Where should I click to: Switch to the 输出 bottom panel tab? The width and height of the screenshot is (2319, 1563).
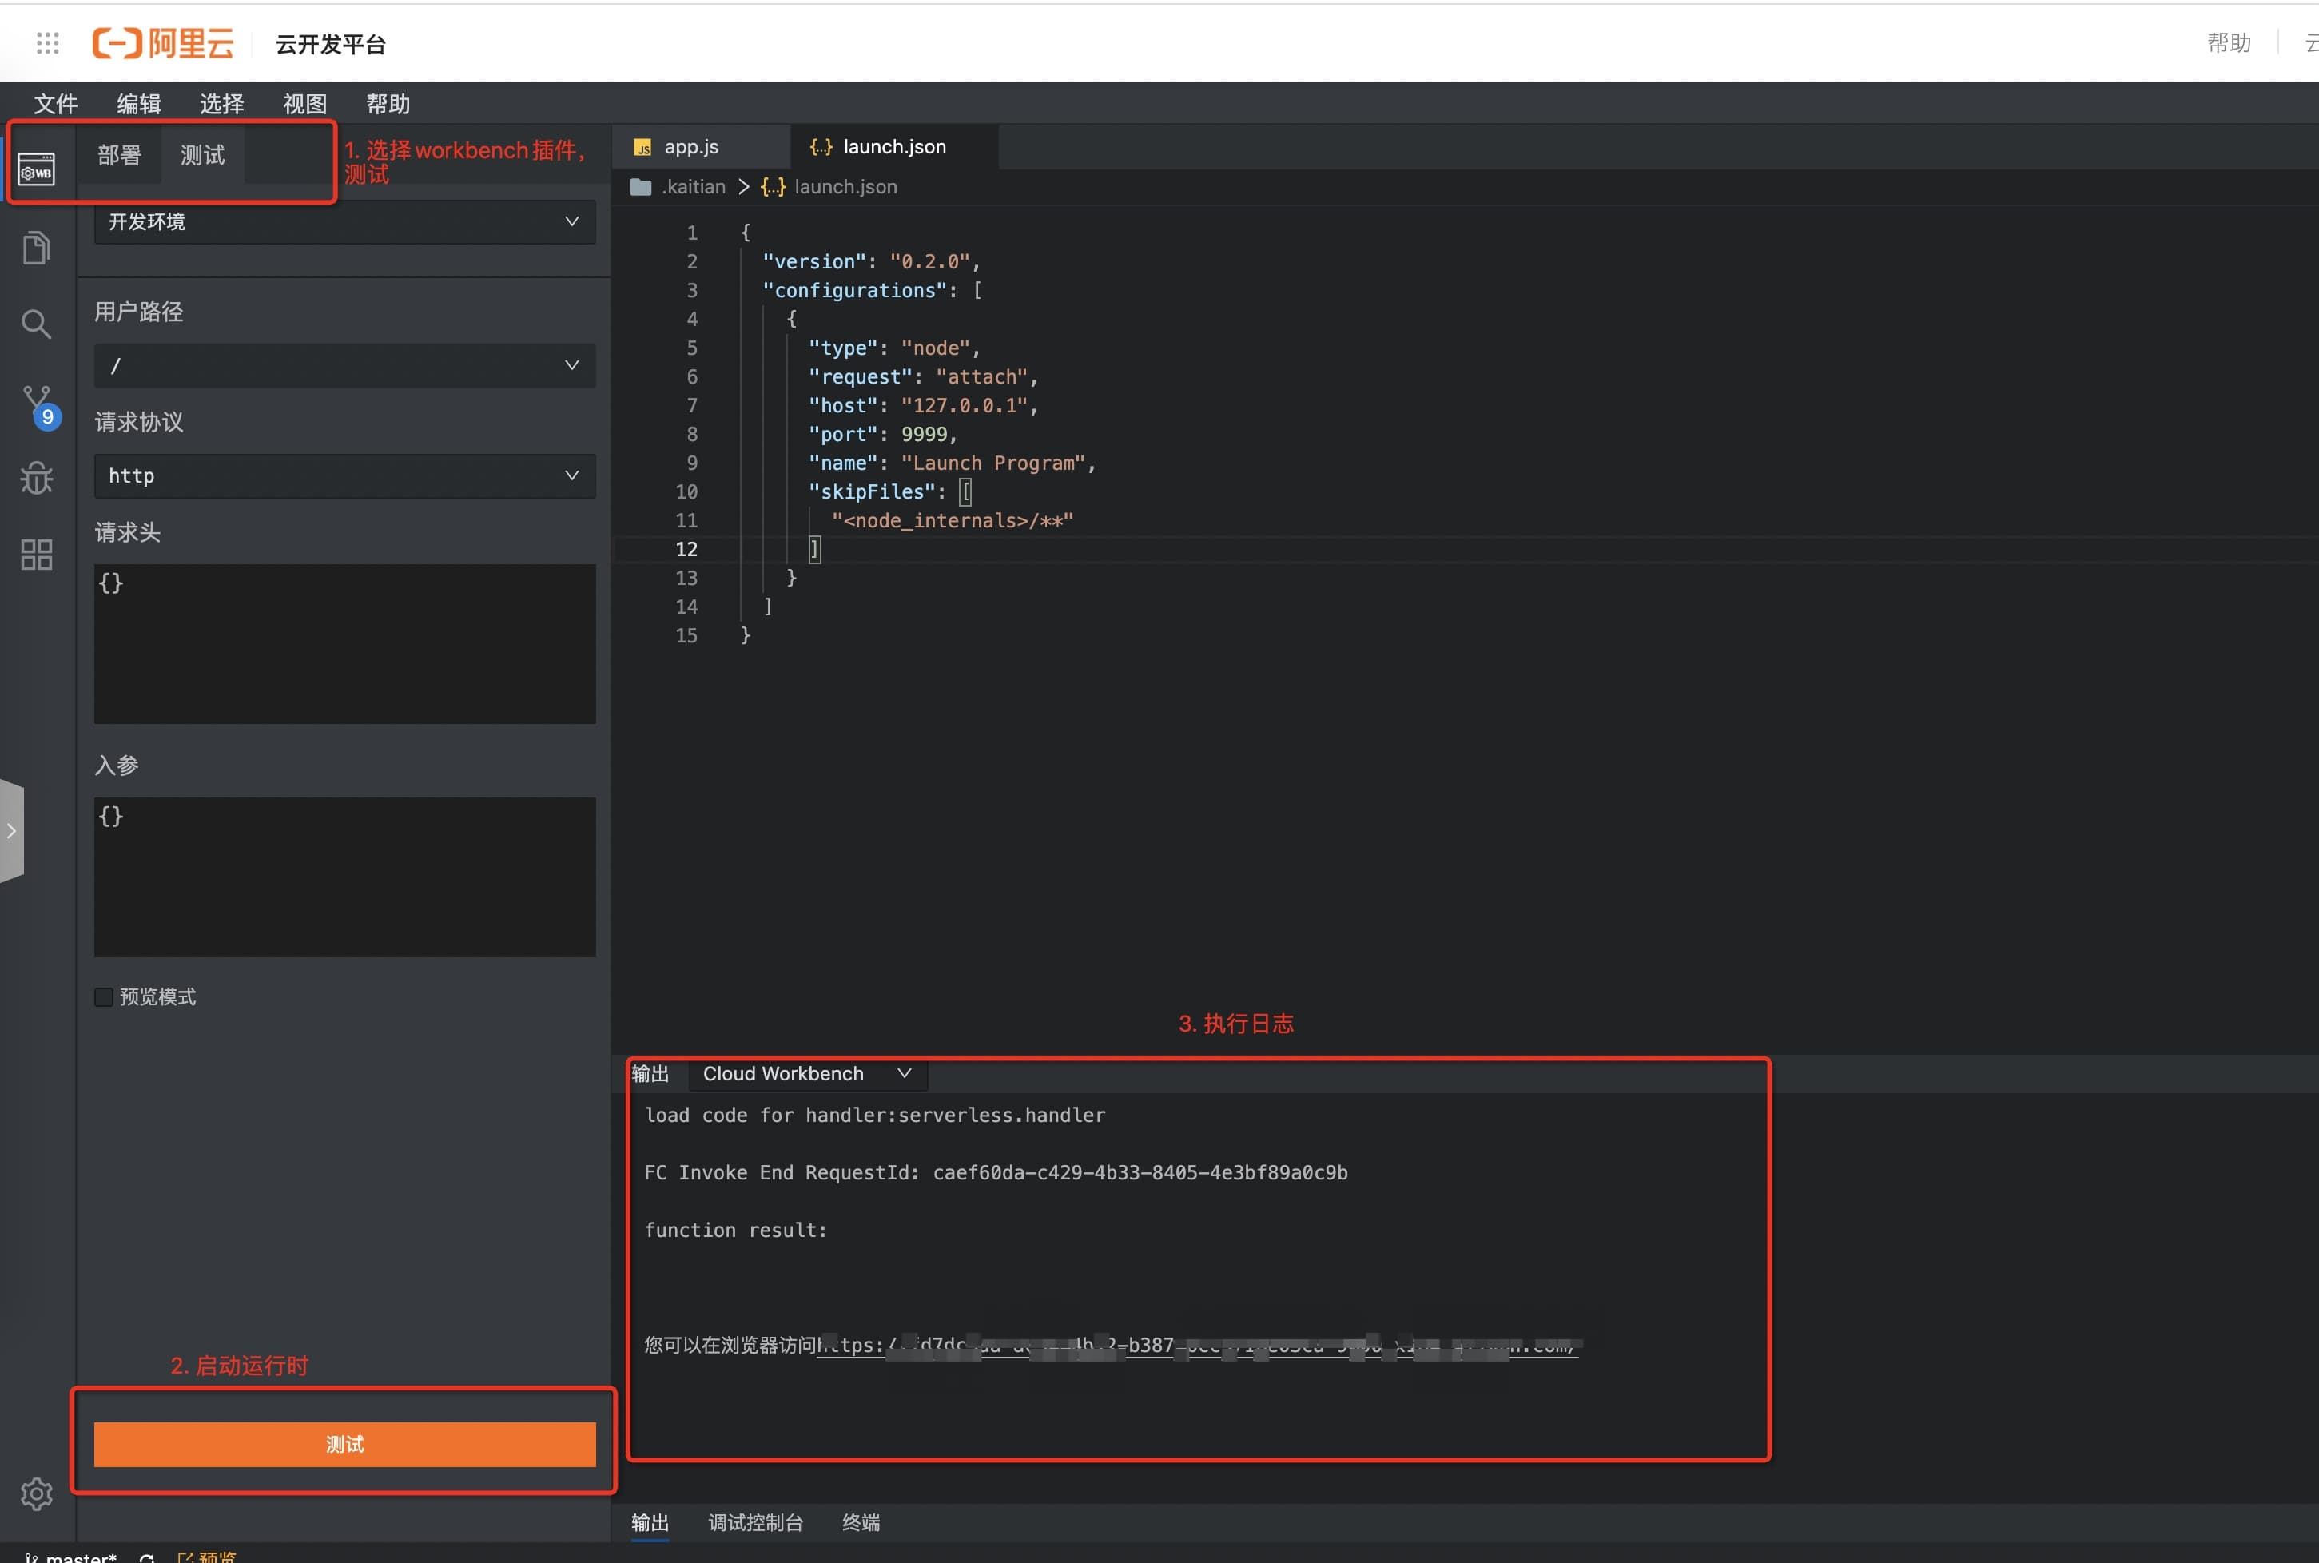point(650,1522)
